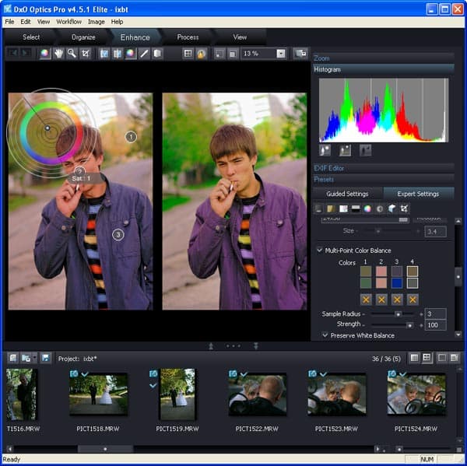467x466 pixels.
Task: Click the grid overlay icon in toolbar
Action: [x=188, y=54]
